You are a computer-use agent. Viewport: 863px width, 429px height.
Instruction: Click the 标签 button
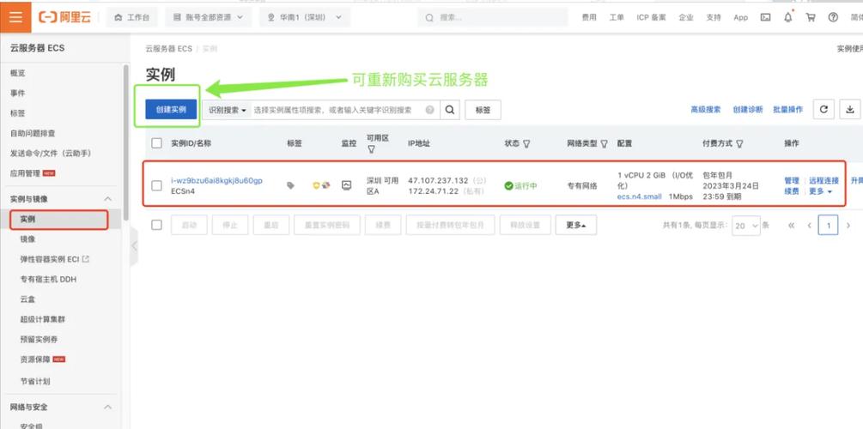tap(483, 110)
